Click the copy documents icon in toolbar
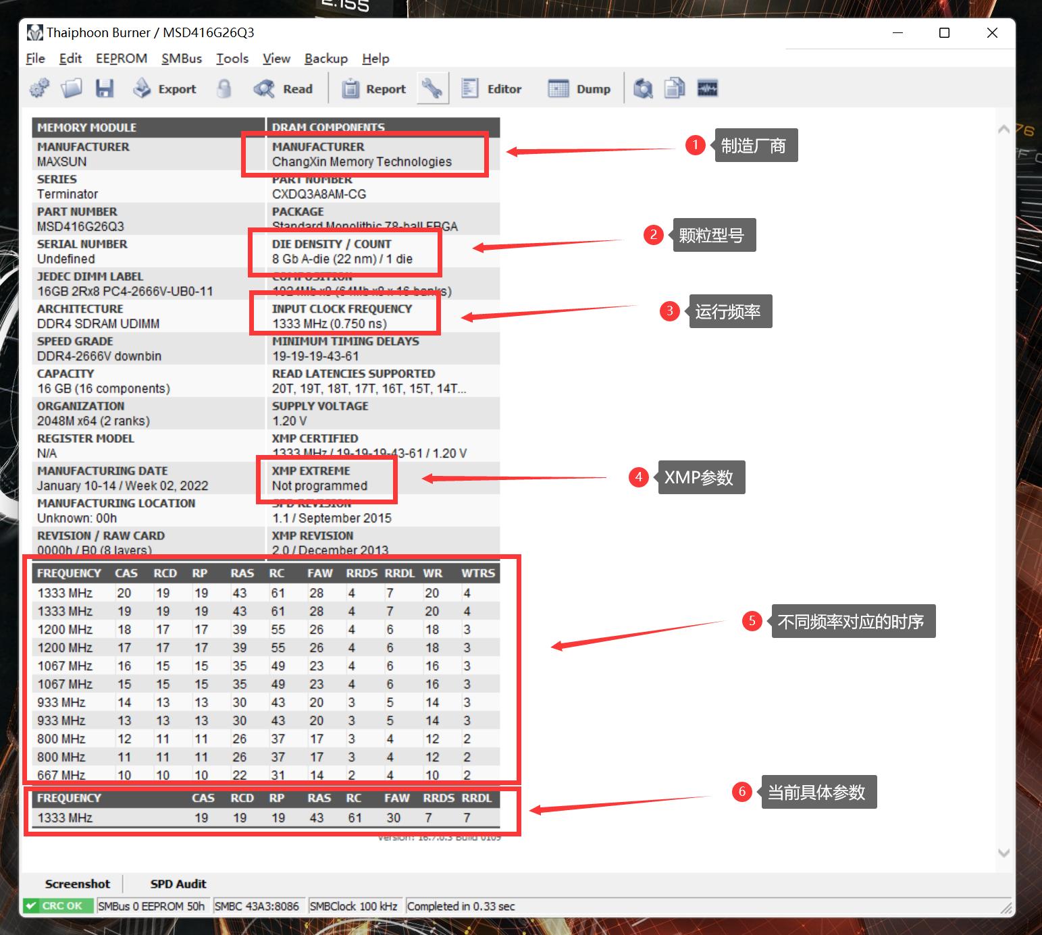The height and width of the screenshot is (935, 1042). (675, 88)
